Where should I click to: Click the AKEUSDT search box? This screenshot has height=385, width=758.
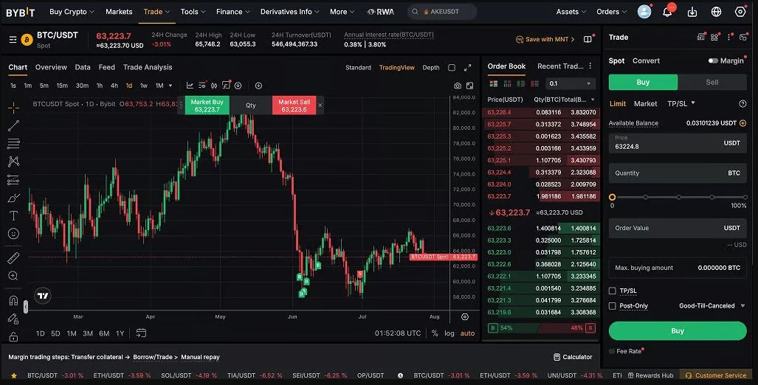(x=442, y=12)
